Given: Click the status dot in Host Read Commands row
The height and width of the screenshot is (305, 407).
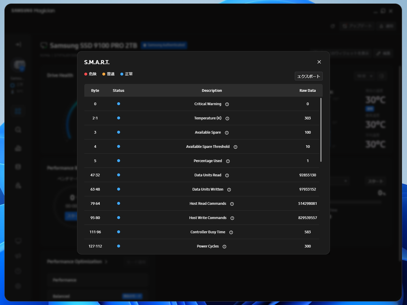Looking at the screenshot, I should (119, 203).
